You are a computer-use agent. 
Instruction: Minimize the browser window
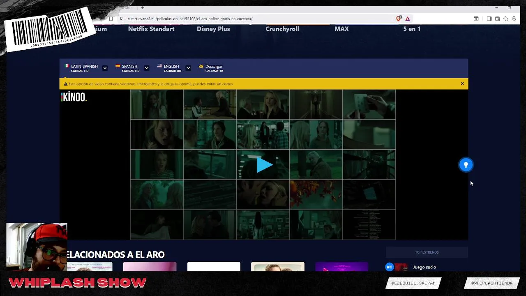click(x=496, y=7)
